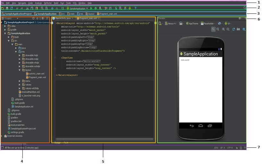The image size is (267, 166).
Task: Click the Save All toolbar icon
Action: click(x=7, y=8)
